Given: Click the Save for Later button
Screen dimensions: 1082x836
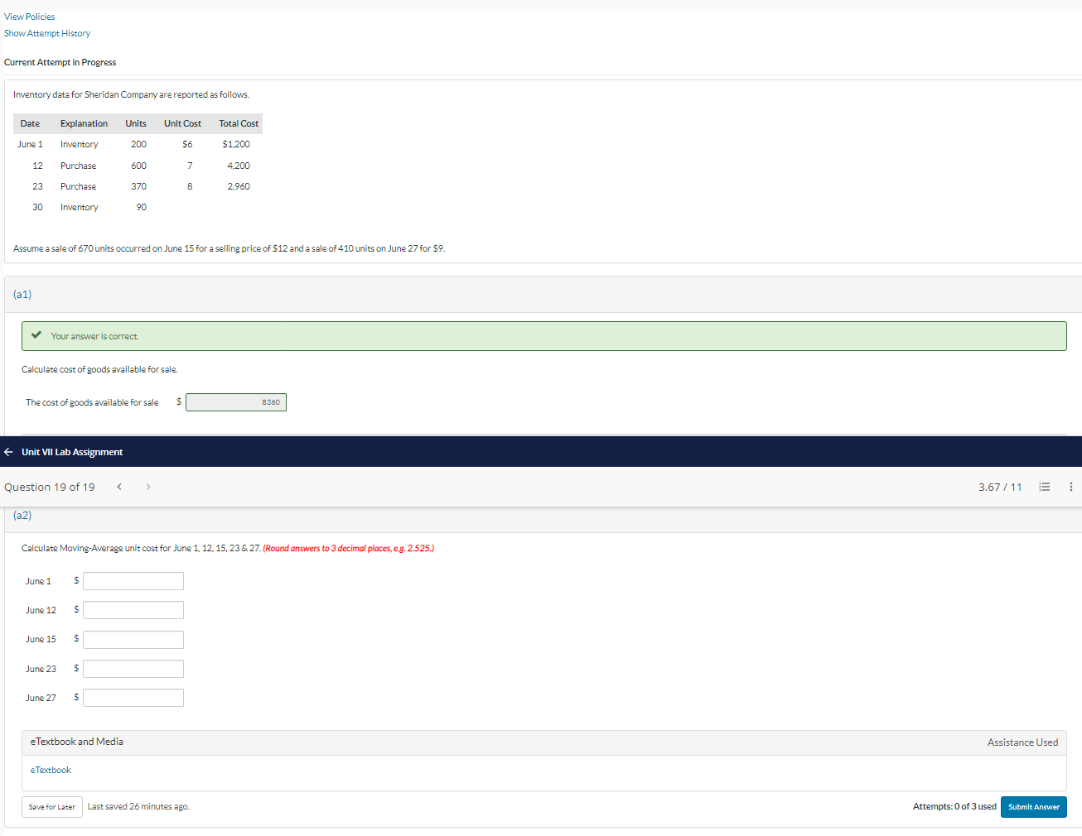Looking at the screenshot, I should 51,806.
